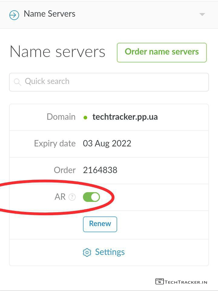218x291 pixels.
Task: Click the TechTracker browser window logo icon
Action: [160, 282]
